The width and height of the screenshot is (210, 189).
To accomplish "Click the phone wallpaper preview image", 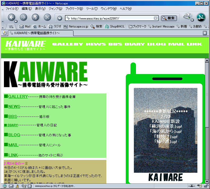I will pyautogui.click(x=166, y=130).
